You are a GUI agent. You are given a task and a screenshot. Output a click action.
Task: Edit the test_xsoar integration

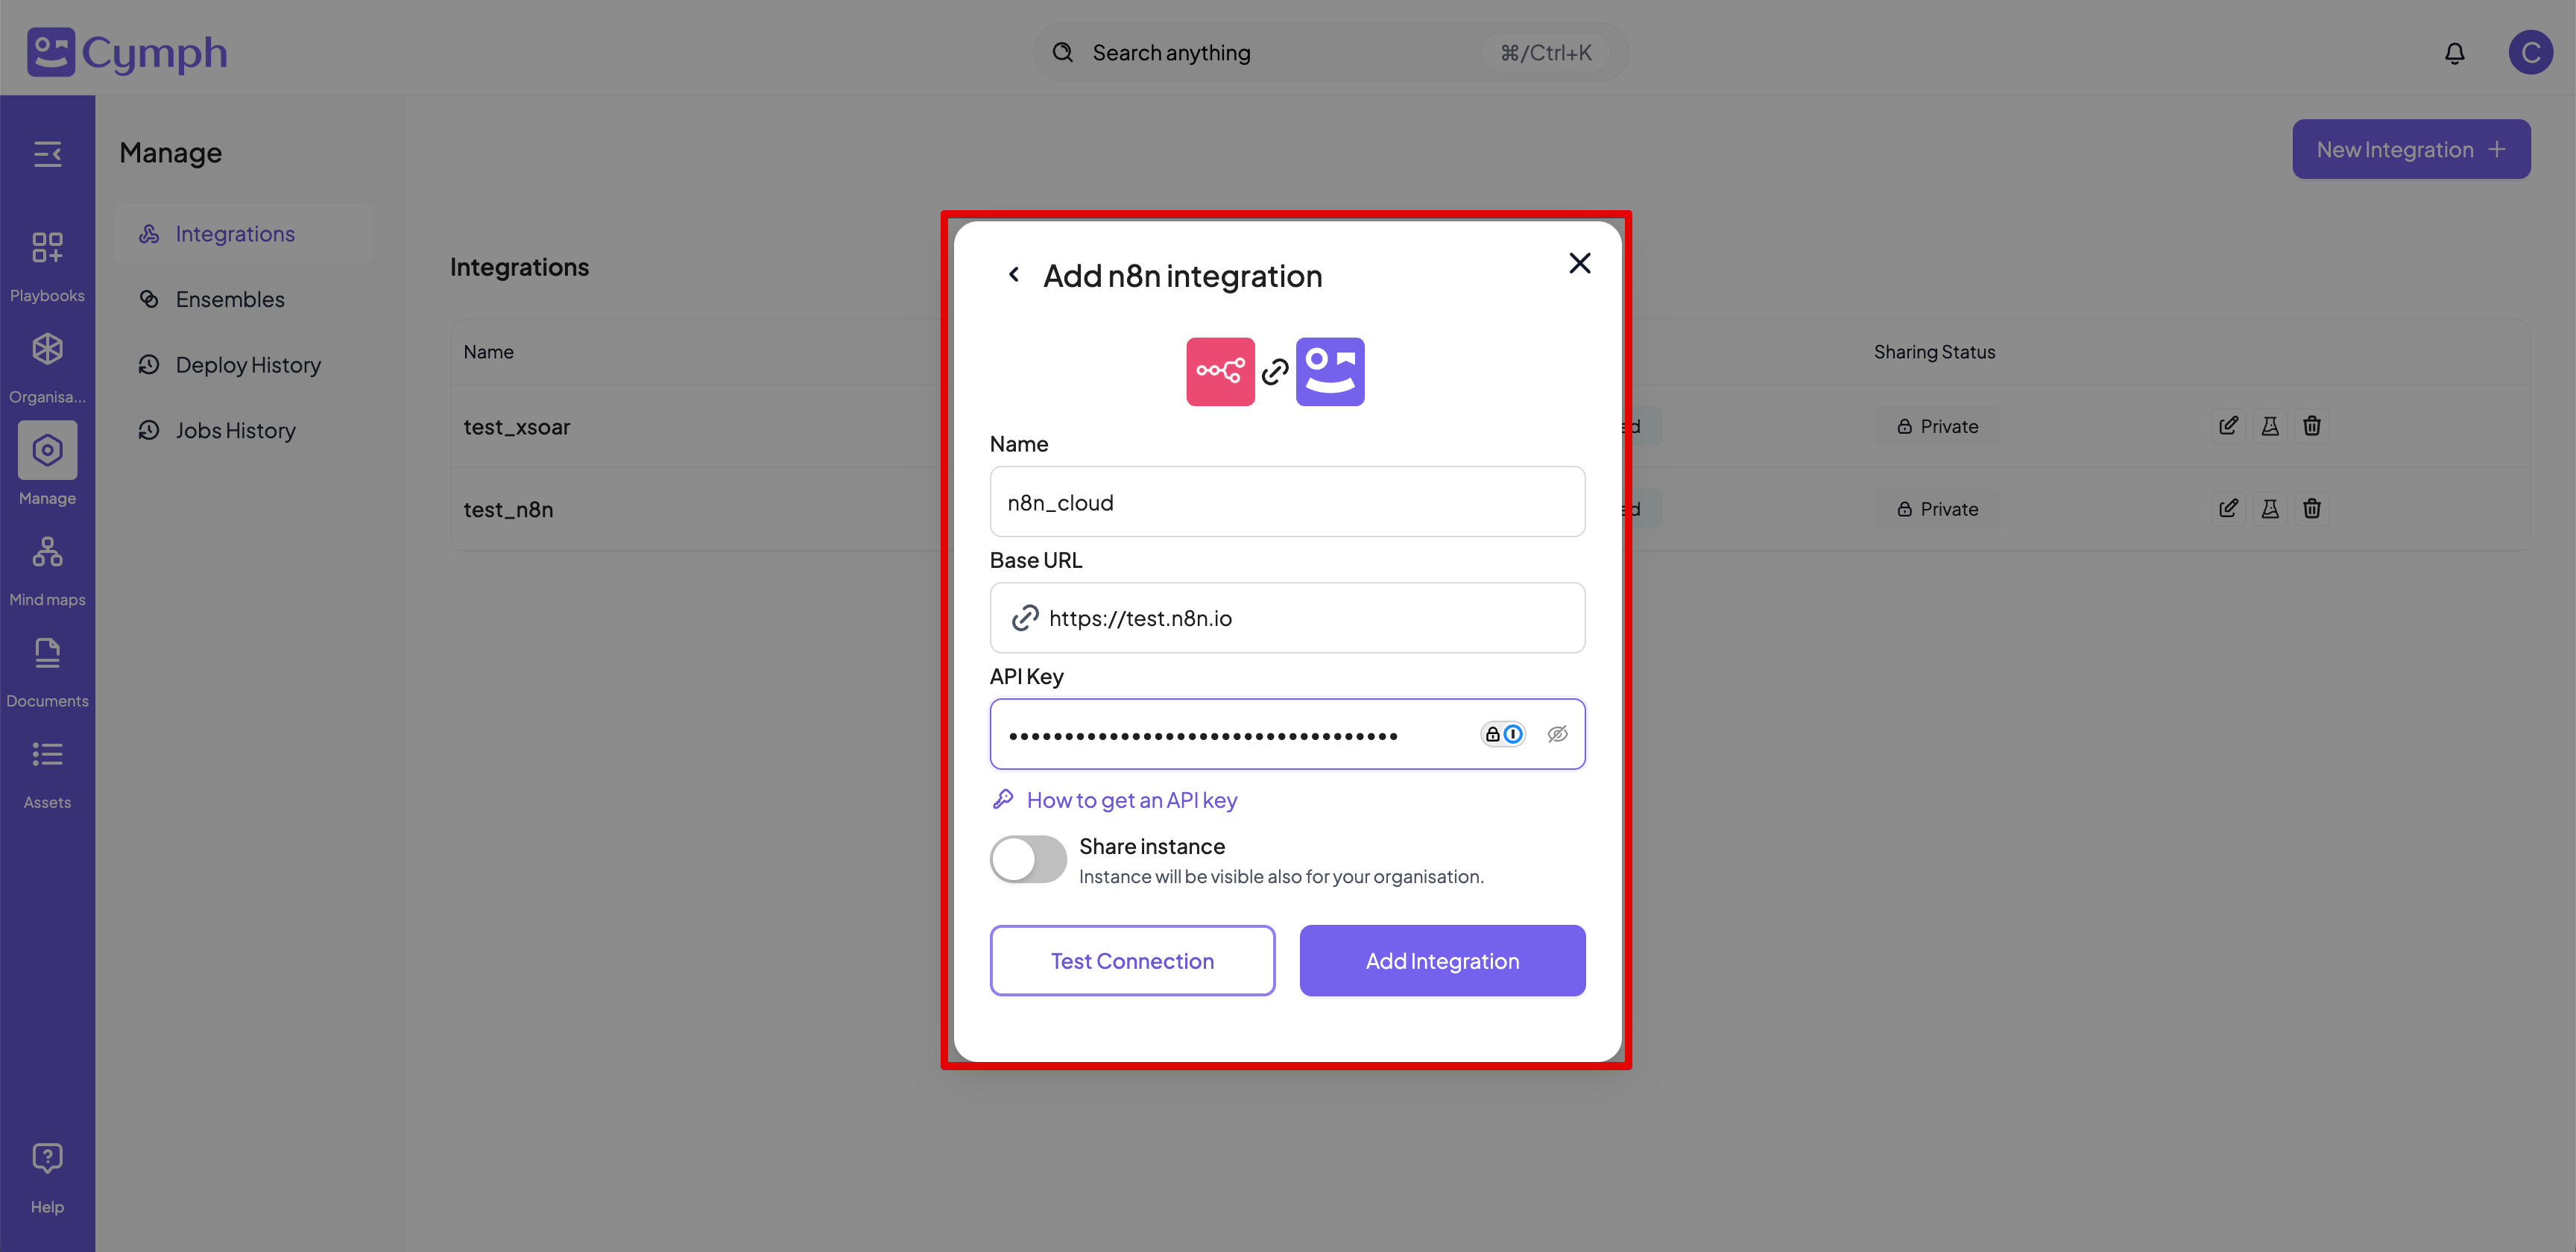point(2228,425)
